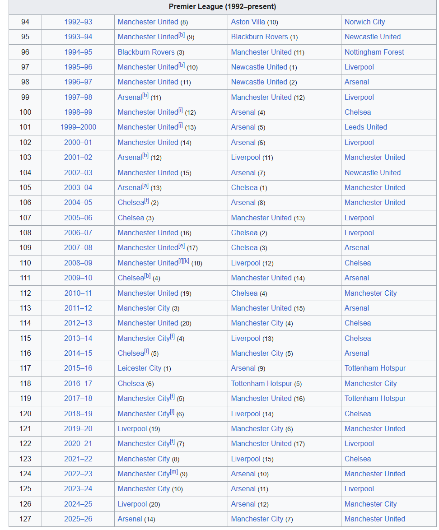This screenshot has height=530, width=439.
Task: Open Tottenham Hotspur, the 2016–17 runners-up
Action: click(x=262, y=383)
